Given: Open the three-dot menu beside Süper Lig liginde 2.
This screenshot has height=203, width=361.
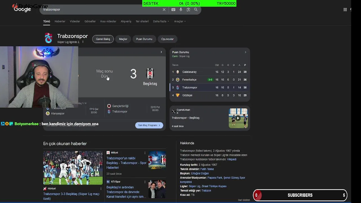Looking at the screenshot, I should coord(83,42).
